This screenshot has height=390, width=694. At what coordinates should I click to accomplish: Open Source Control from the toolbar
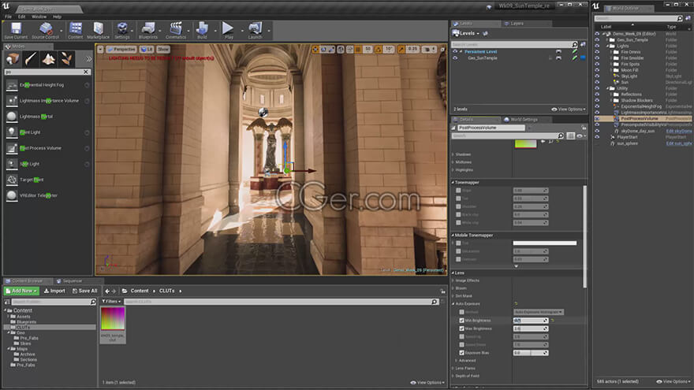pos(45,29)
